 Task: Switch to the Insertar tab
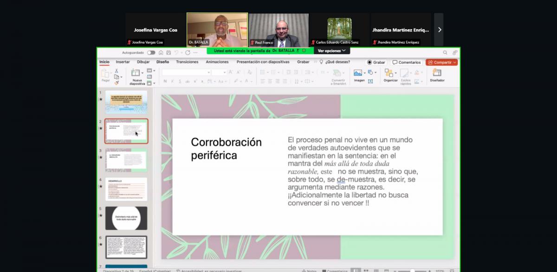123,62
